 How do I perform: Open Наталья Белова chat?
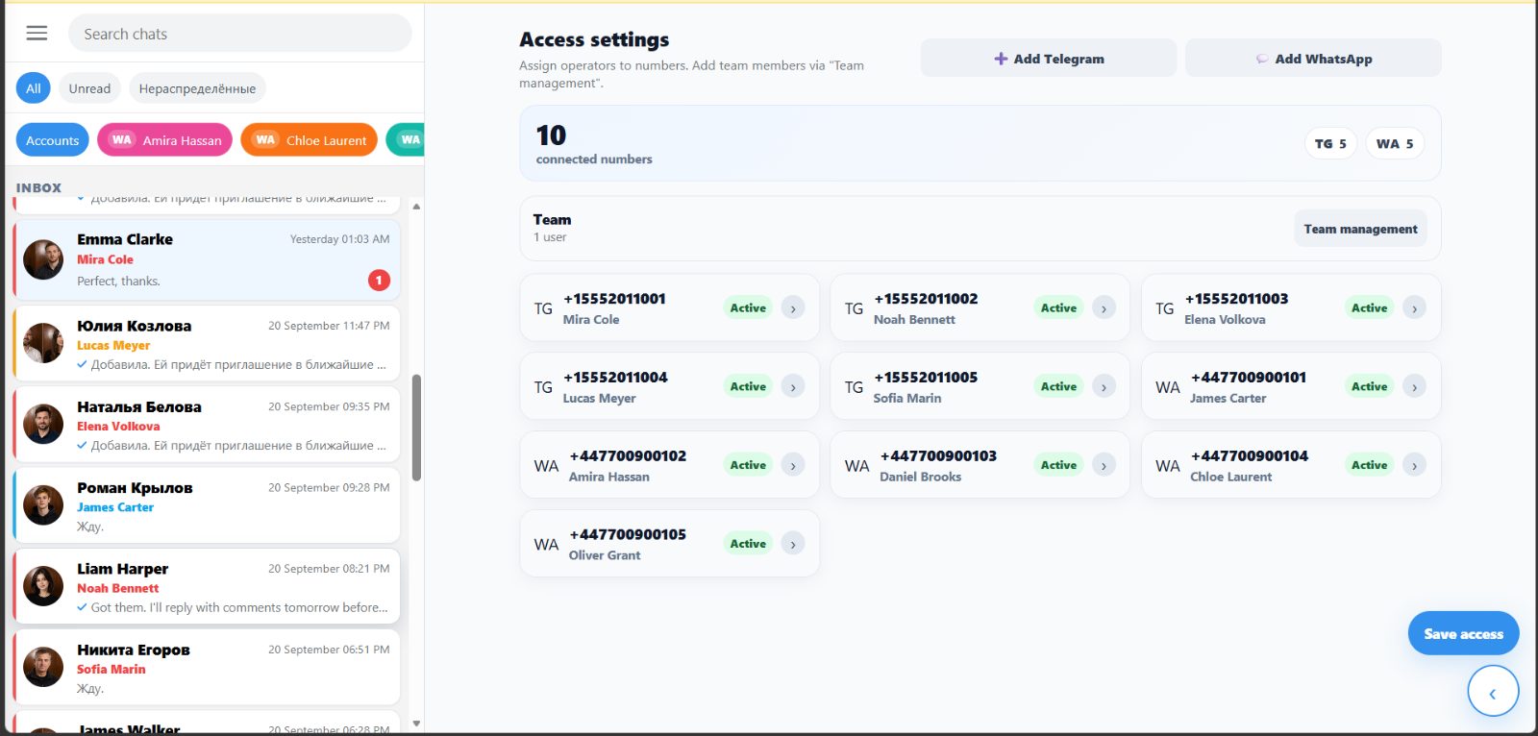(207, 424)
